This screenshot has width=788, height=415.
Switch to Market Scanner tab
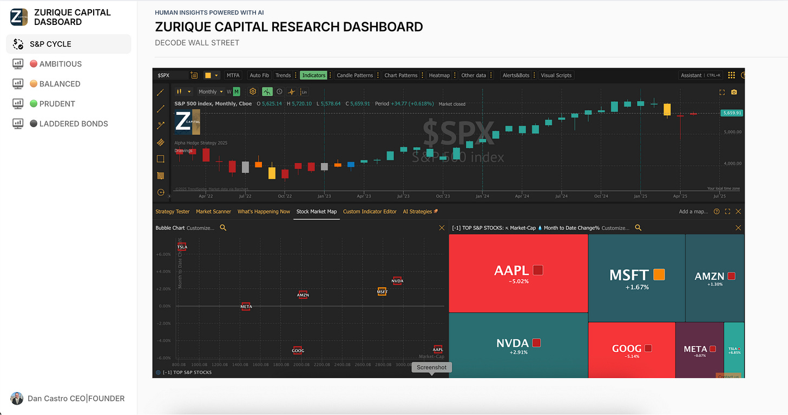213,212
